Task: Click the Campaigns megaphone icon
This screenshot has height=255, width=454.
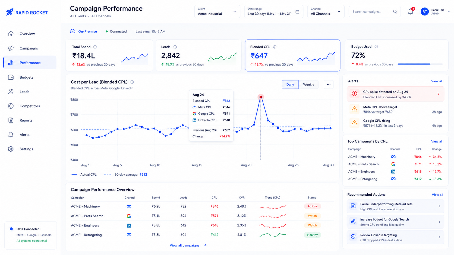Action: [x=11, y=48]
